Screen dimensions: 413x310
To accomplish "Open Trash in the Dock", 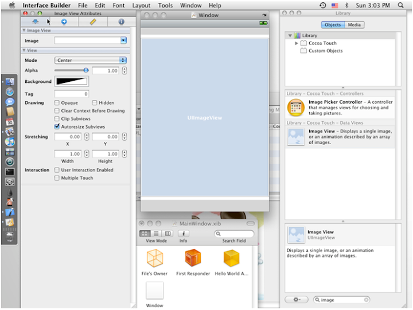I will (x=10, y=237).
